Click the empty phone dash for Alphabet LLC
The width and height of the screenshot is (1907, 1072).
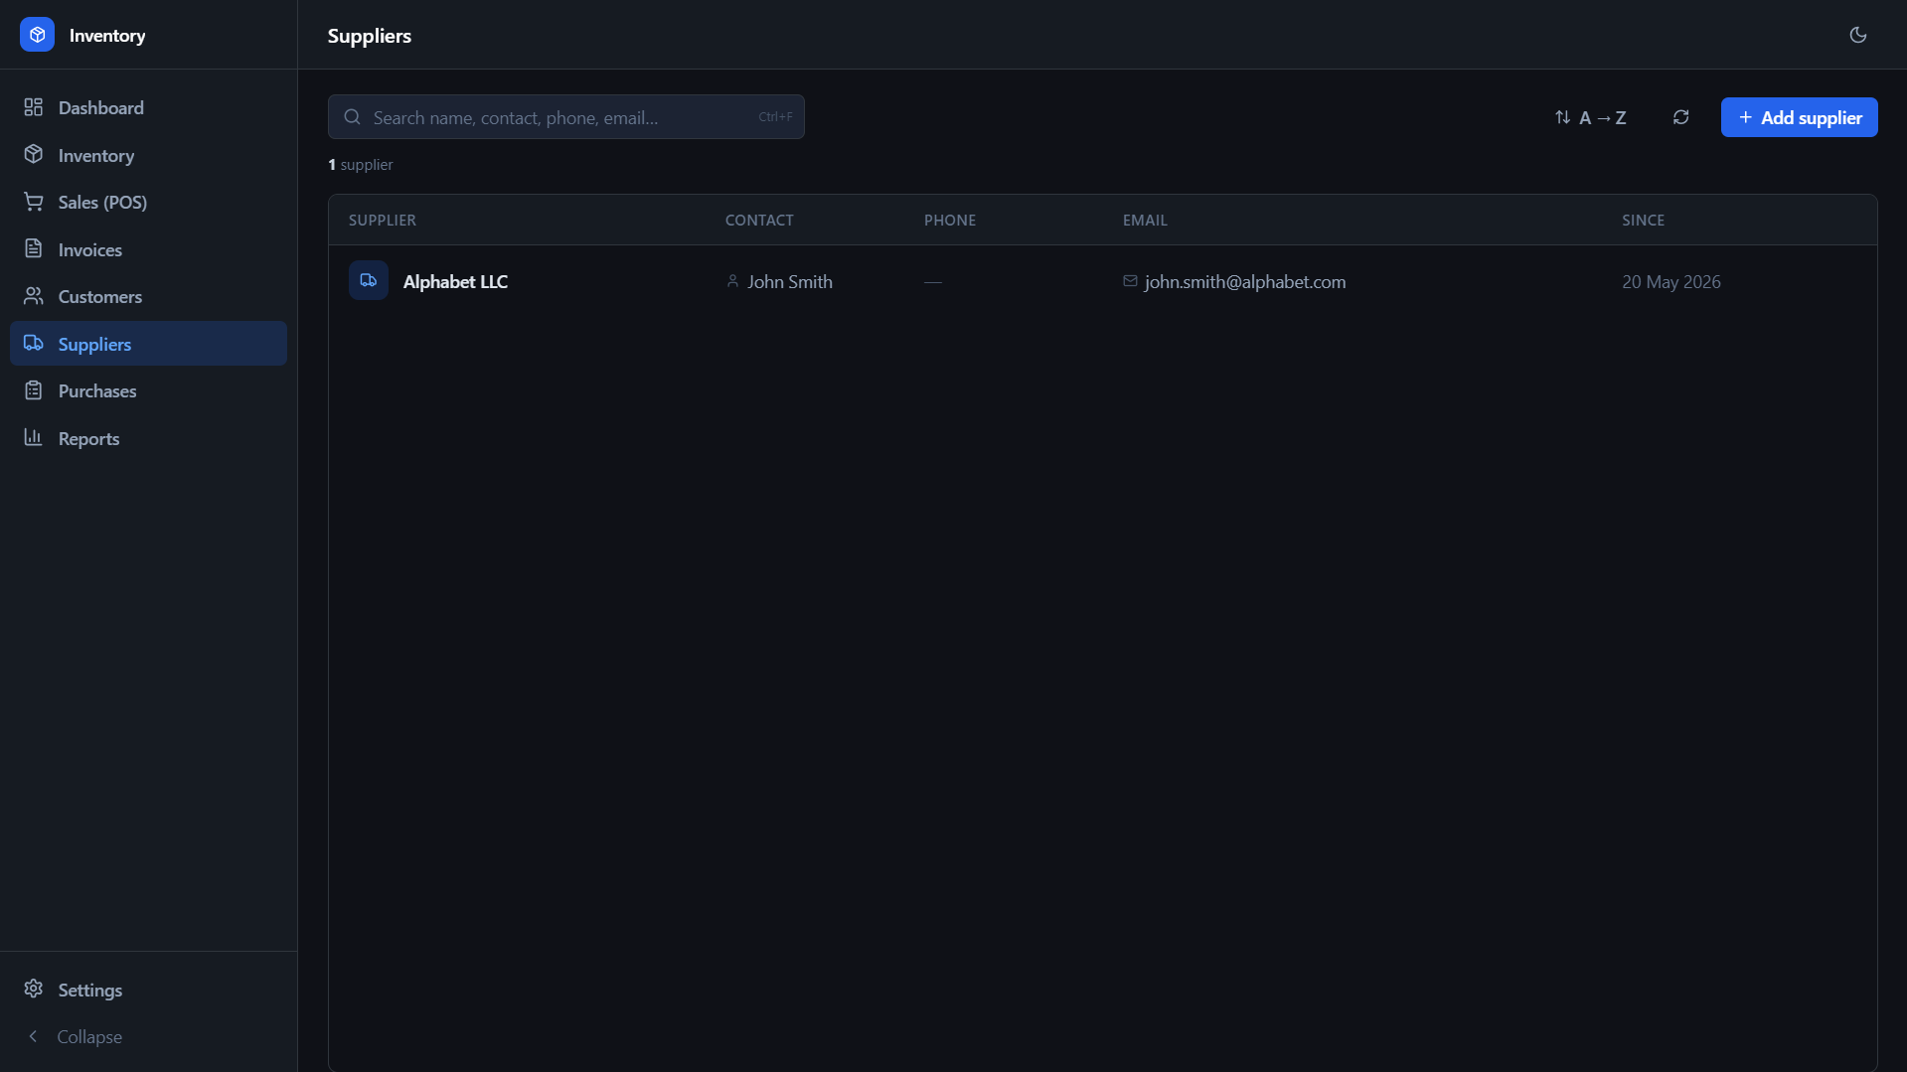click(932, 282)
